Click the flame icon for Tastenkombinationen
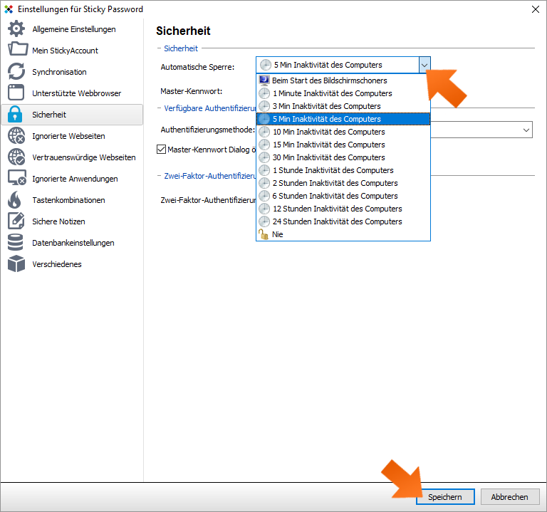547x512 pixels. tap(15, 200)
